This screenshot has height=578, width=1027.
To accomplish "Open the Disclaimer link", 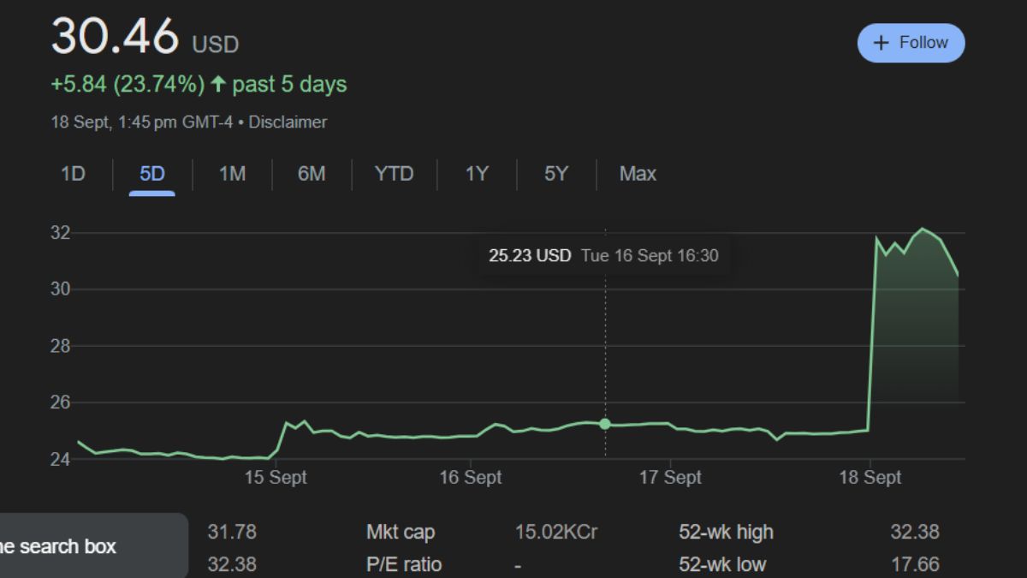I will (288, 122).
